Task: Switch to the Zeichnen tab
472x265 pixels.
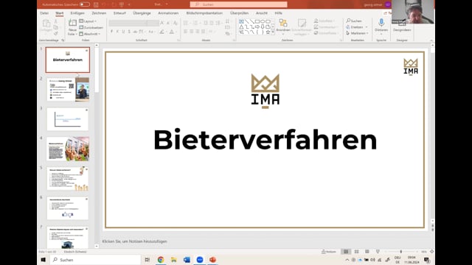Action: pos(99,13)
